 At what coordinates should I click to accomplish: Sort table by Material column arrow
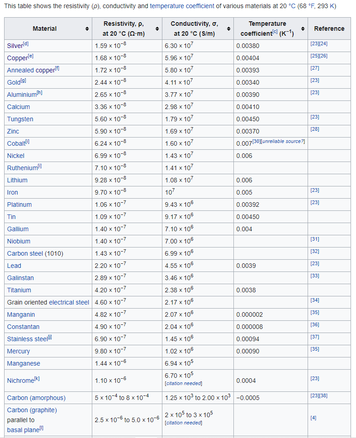(x=87, y=29)
